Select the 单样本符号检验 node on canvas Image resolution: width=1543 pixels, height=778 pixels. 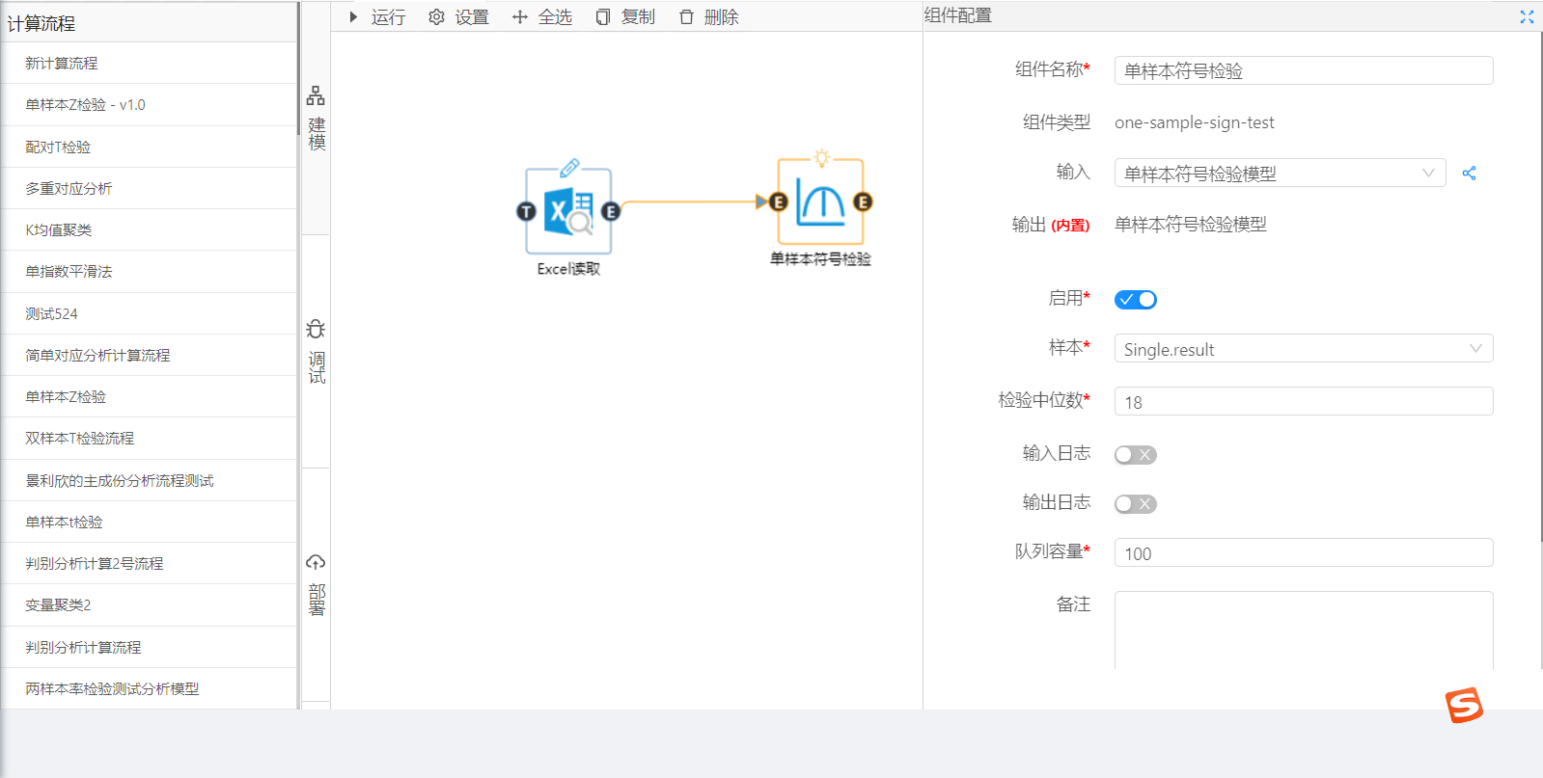click(x=820, y=202)
